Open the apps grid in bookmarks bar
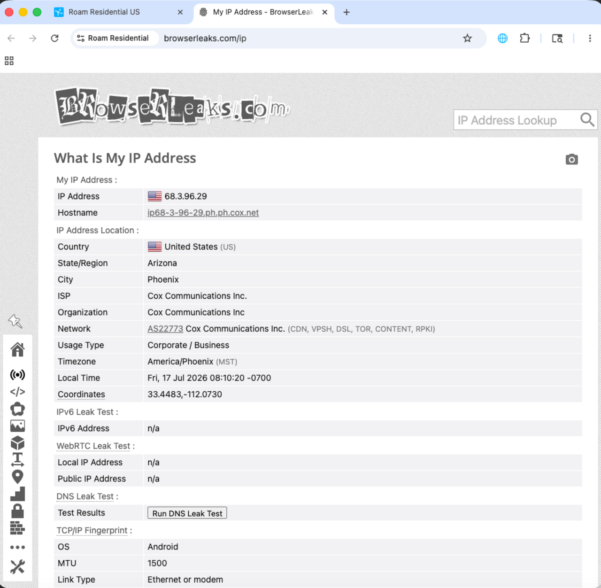Viewport: 601px width, 588px height. point(9,61)
